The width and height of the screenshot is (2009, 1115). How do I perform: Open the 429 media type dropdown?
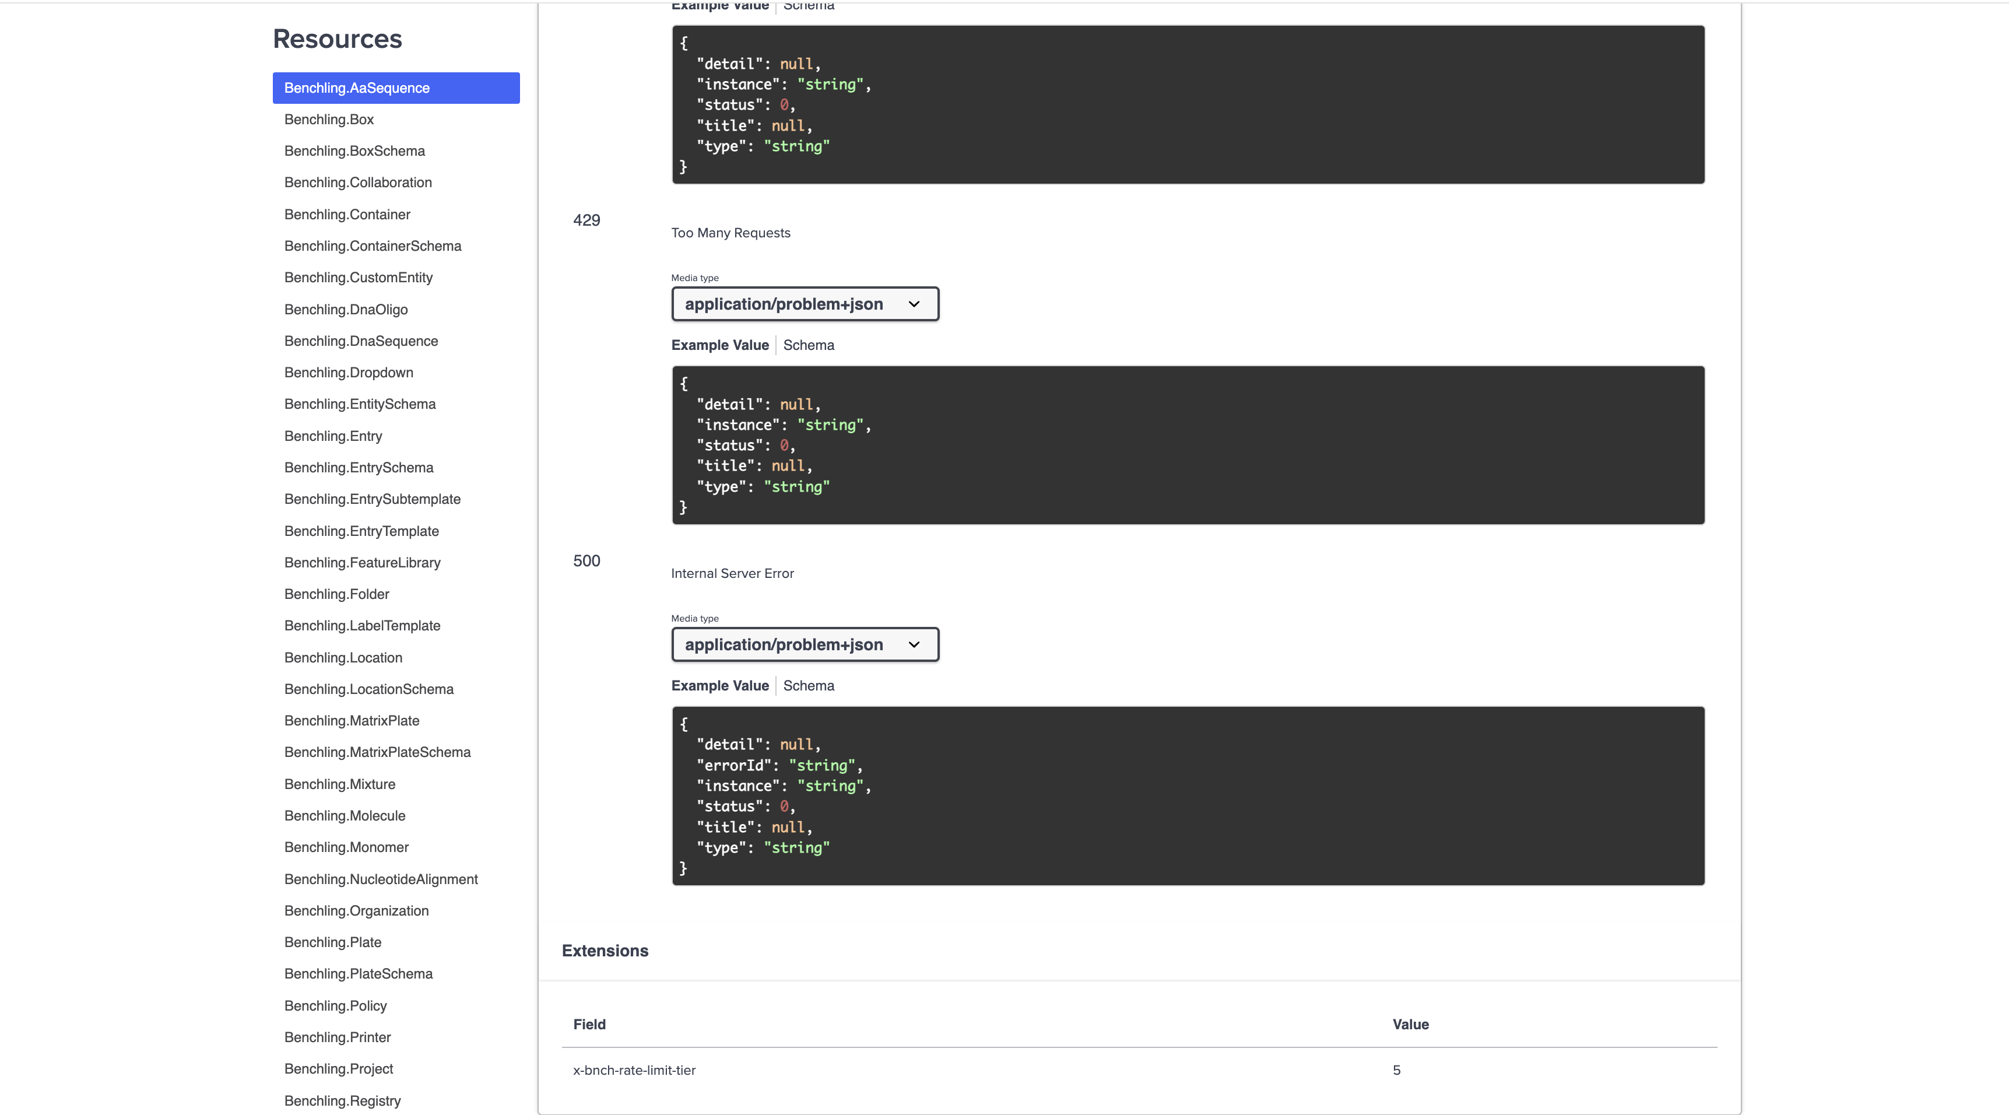(x=805, y=304)
